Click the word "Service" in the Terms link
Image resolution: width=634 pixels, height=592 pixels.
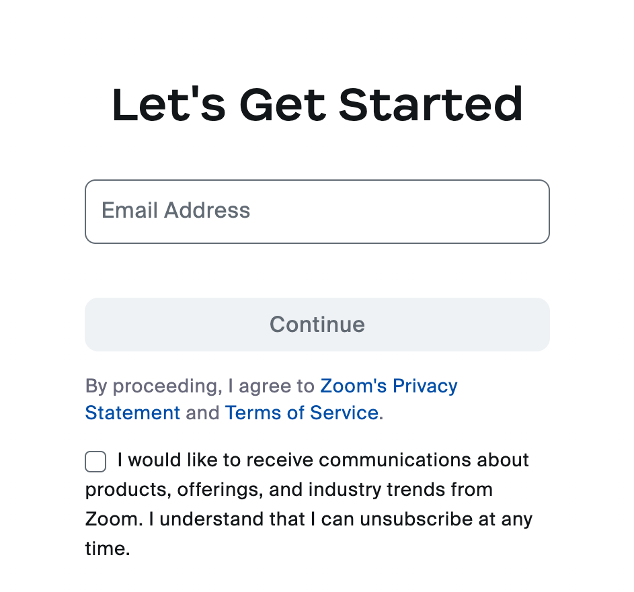click(346, 413)
